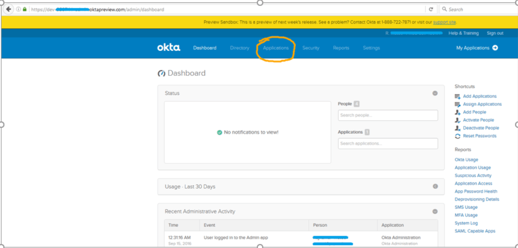Open the Suspicious Activity report

point(473,175)
